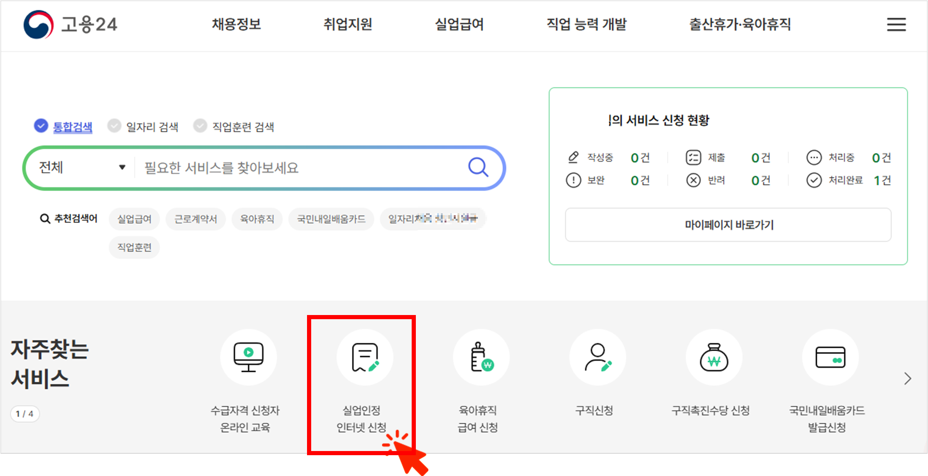Click inside the service search input field
Viewport: 928px width, 476px height.
[x=278, y=167]
